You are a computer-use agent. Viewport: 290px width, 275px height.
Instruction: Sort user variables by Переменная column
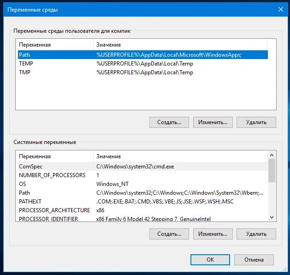click(x=55, y=45)
